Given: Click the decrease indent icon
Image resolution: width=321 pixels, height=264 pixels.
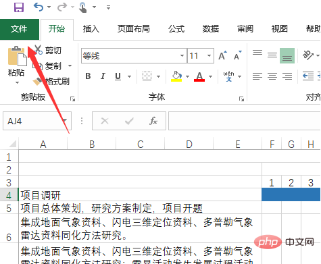Looking at the screenshot, I should pyautogui.click(x=308, y=76).
